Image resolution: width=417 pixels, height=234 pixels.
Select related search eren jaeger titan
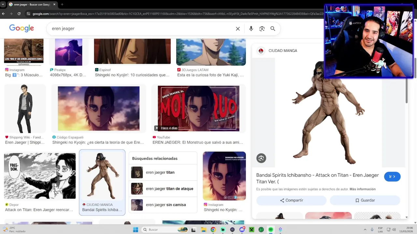163,172
